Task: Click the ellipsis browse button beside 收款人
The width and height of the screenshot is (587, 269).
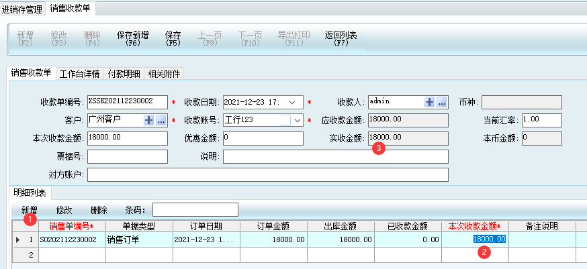Action: pos(441,102)
